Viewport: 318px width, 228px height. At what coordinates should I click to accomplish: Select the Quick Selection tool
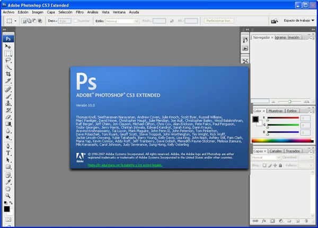pyautogui.click(x=8, y=67)
